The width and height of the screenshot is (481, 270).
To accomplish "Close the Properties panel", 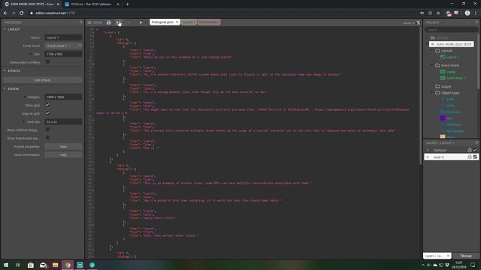I will (80, 22).
